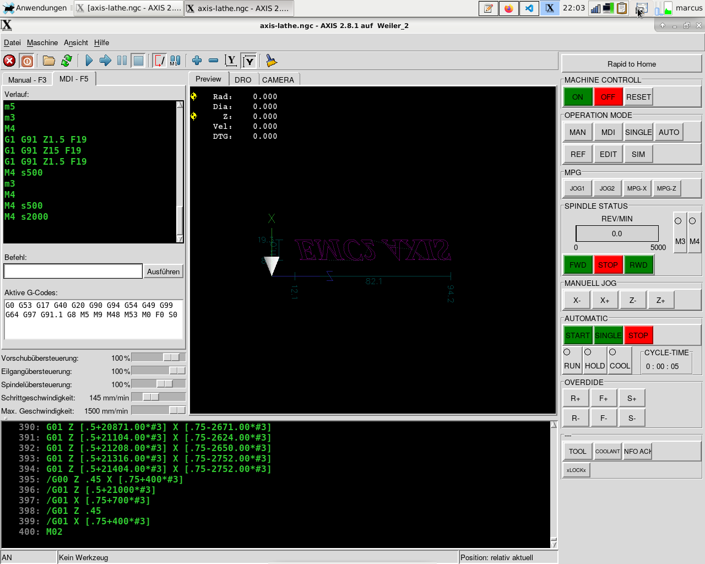
Task: Zoom out with the minus icon
Action: [213, 61]
